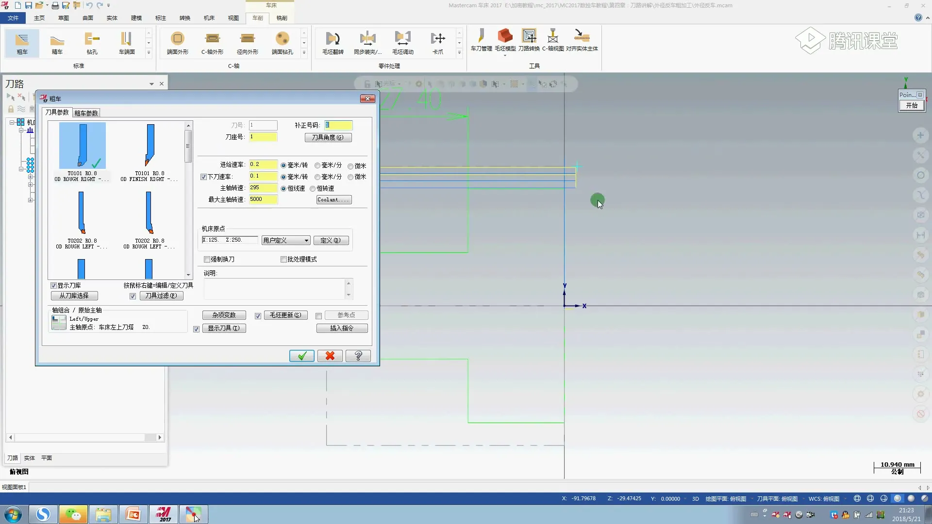Screen dimensions: 932x524
Task: Open the 用户定义 machine origin dropdown
Action: pos(286,241)
